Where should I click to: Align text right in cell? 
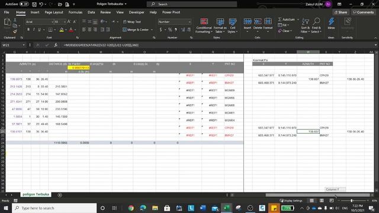point(95,30)
